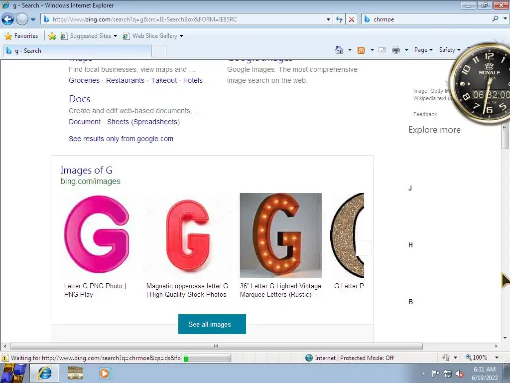Open the Docs result heading
Screen dimensions: 510x383
point(79,99)
